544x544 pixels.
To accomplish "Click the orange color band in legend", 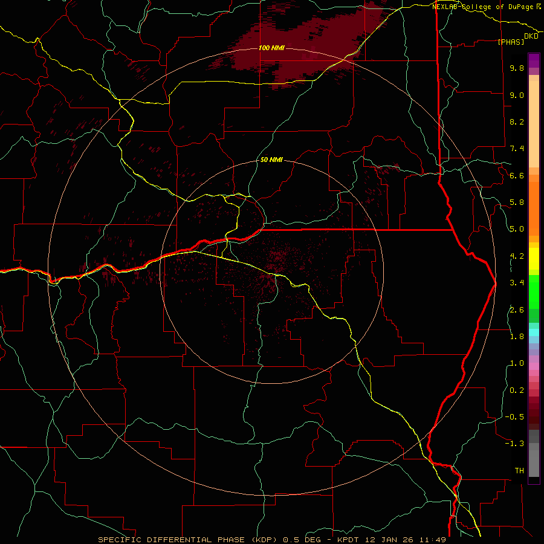I will (x=534, y=209).
